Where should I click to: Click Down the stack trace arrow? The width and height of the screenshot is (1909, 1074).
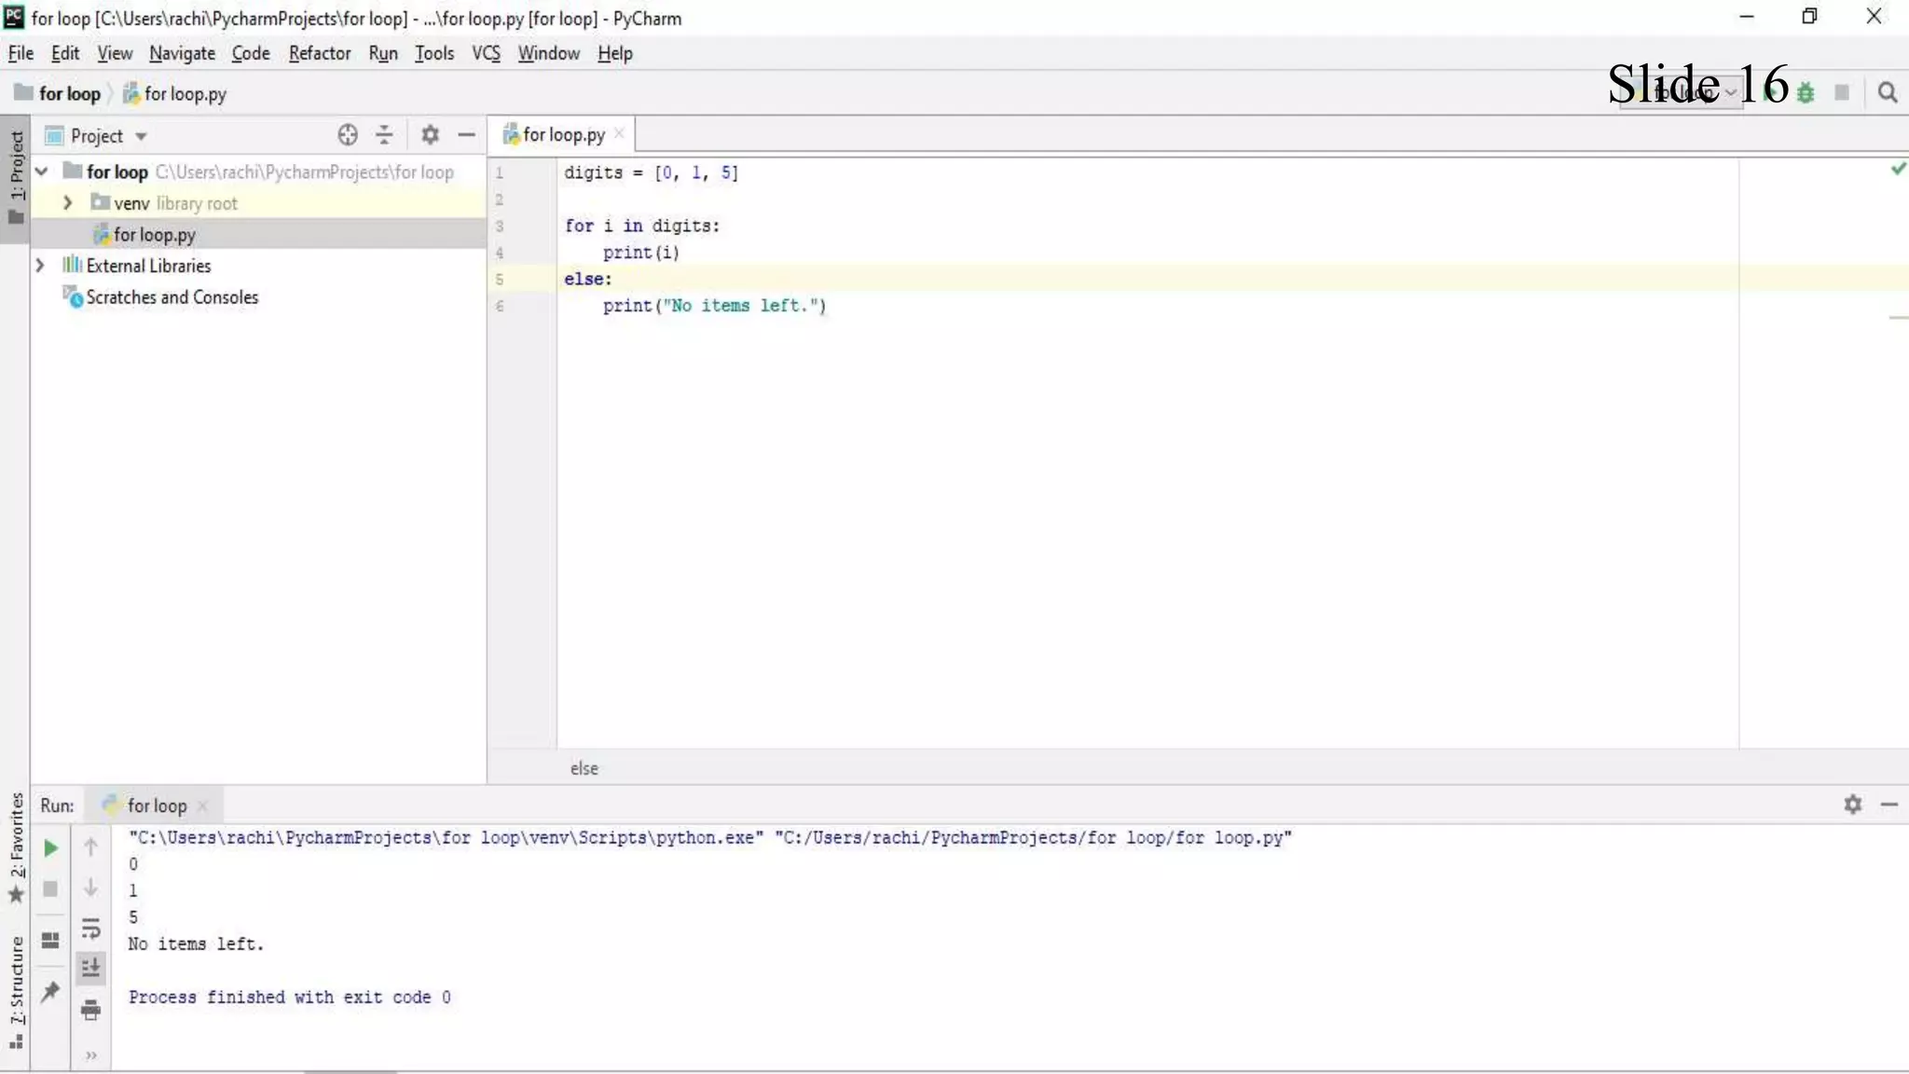[90, 888]
